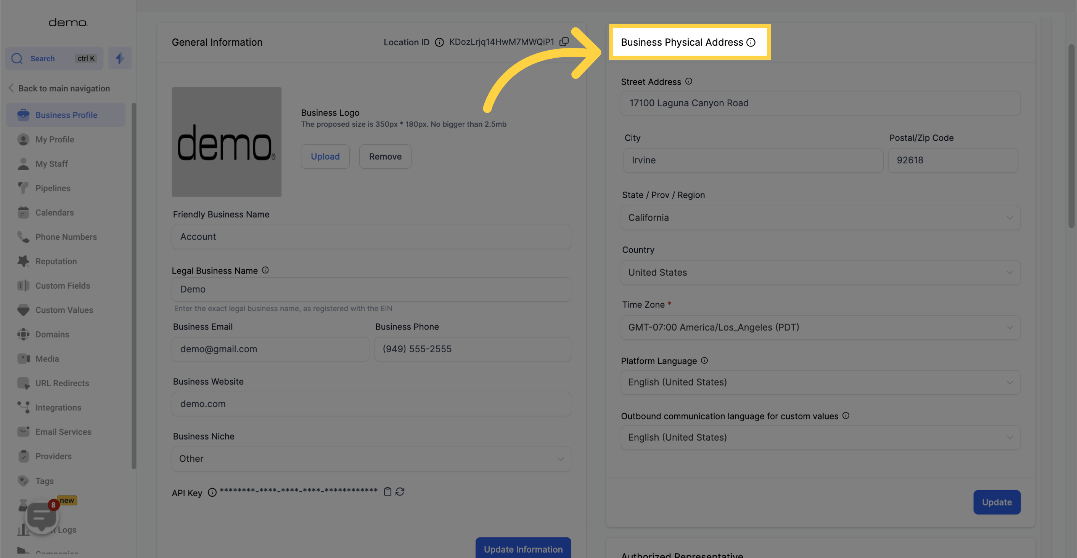Click the Update Information button
The width and height of the screenshot is (1077, 558).
click(x=524, y=549)
